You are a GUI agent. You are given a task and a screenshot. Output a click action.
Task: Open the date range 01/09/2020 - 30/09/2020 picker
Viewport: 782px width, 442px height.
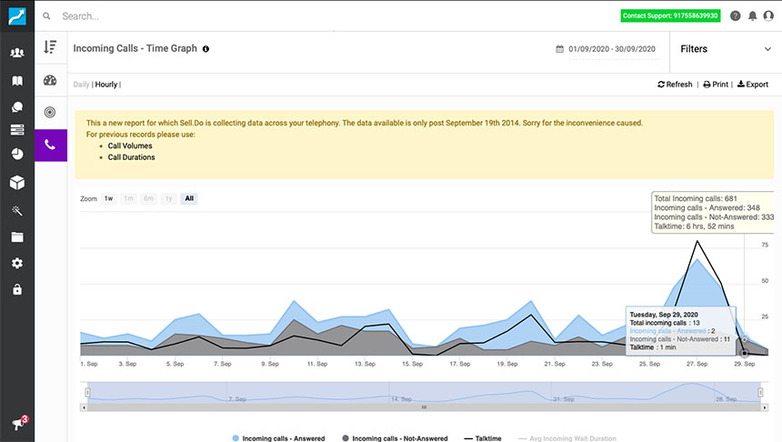612,49
